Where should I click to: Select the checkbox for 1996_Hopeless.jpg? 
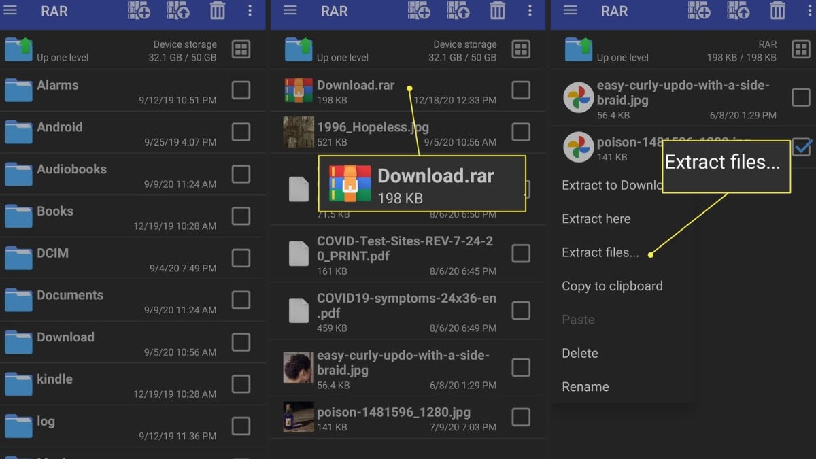pos(521,132)
